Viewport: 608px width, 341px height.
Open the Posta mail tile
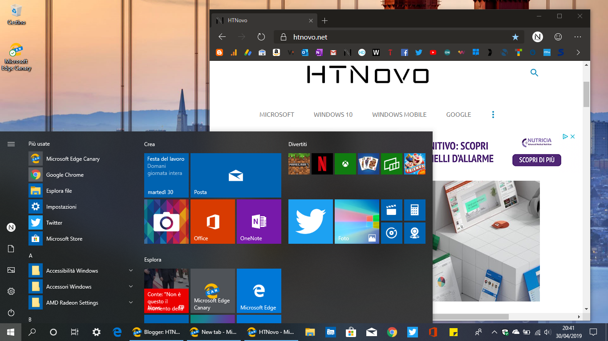point(236,175)
